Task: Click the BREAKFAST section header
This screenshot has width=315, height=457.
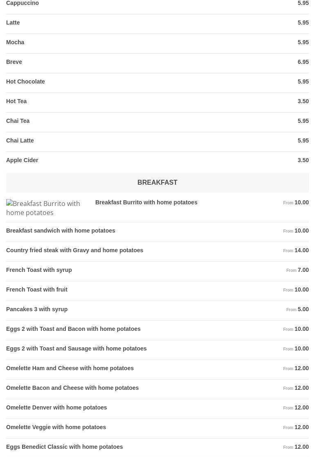Action: 157,183
